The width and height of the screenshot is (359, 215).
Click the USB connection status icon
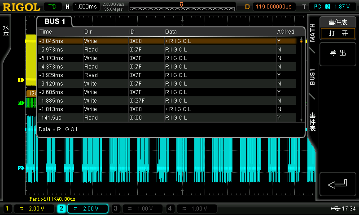(335, 208)
